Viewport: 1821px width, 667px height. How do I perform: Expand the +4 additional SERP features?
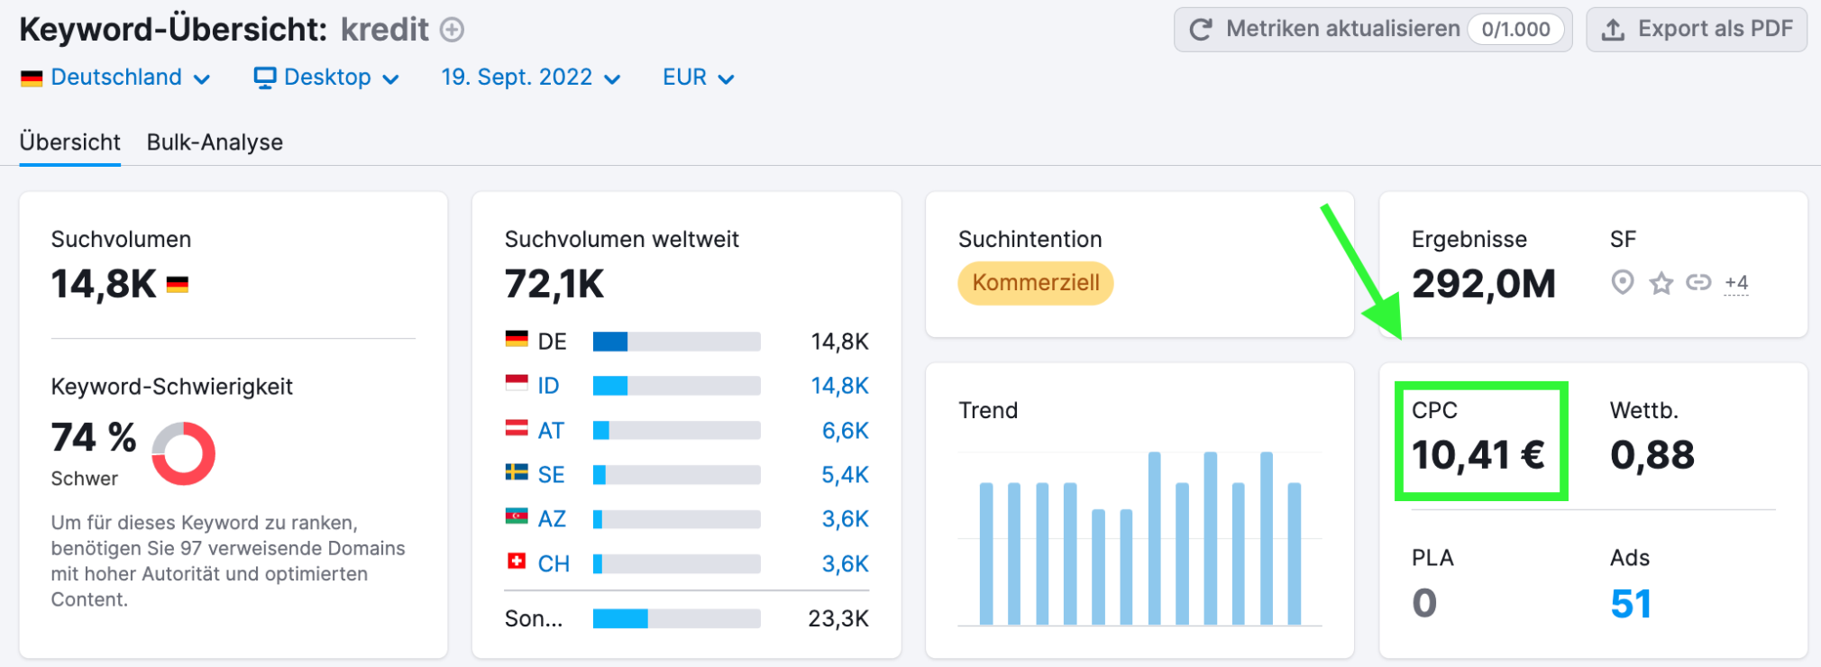(1736, 283)
